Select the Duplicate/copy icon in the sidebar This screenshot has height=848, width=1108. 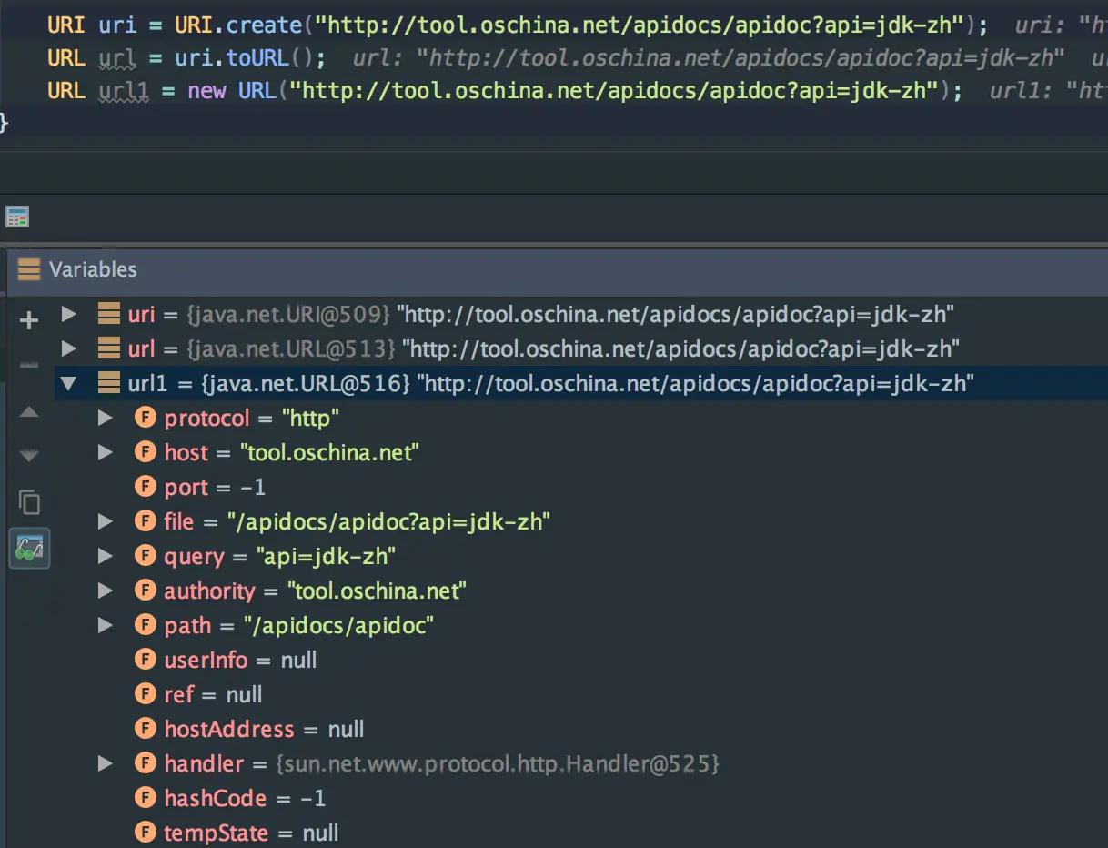(28, 502)
